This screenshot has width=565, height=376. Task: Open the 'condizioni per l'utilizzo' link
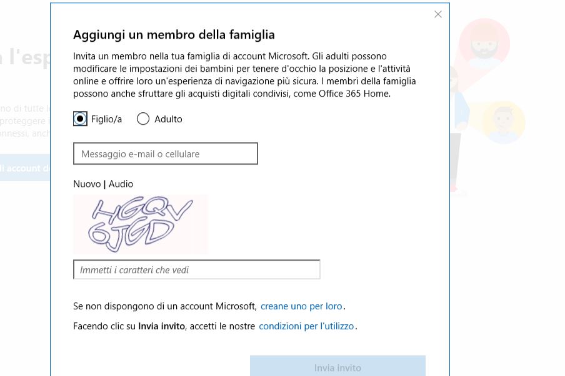pyautogui.click(x=306, y=326)
